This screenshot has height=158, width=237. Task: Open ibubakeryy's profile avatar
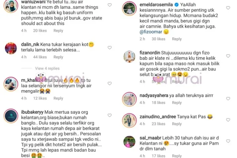click(11, 116)
